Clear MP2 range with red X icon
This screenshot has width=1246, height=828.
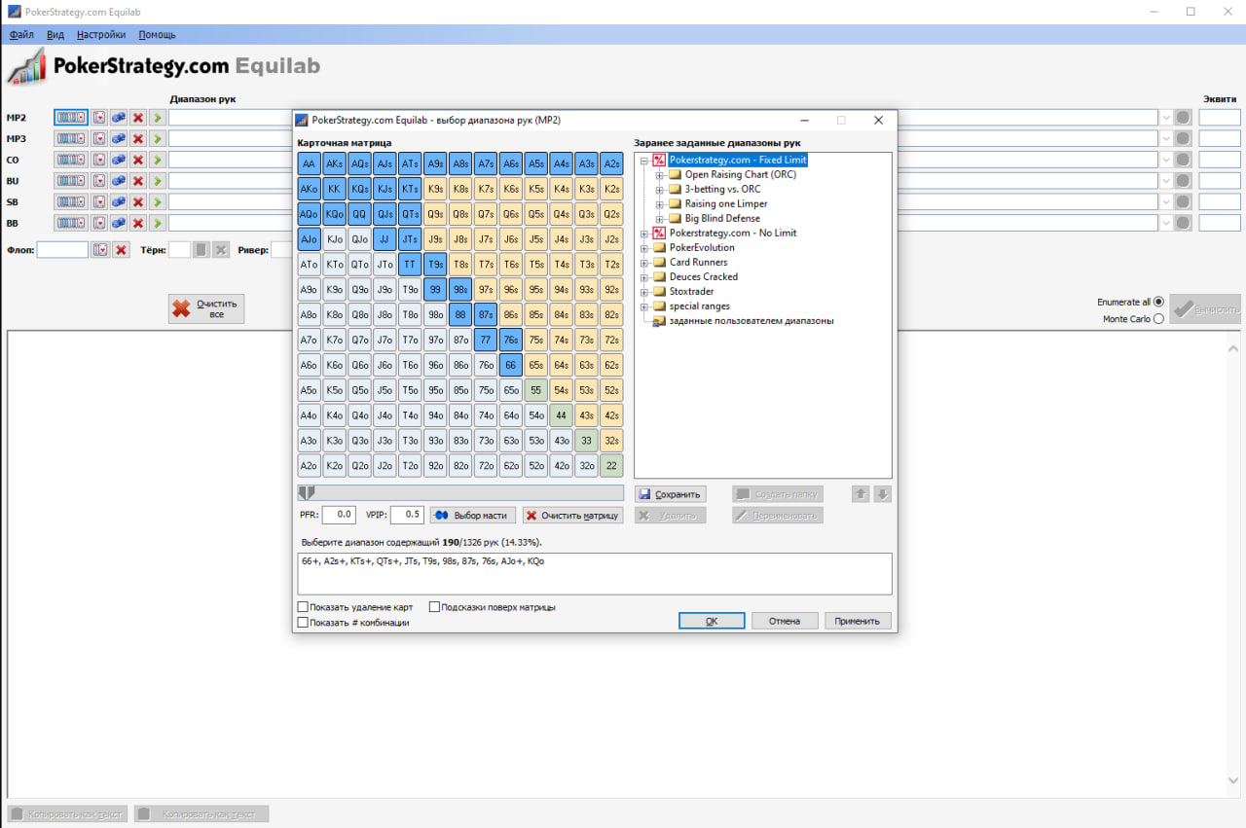[138, 117]
